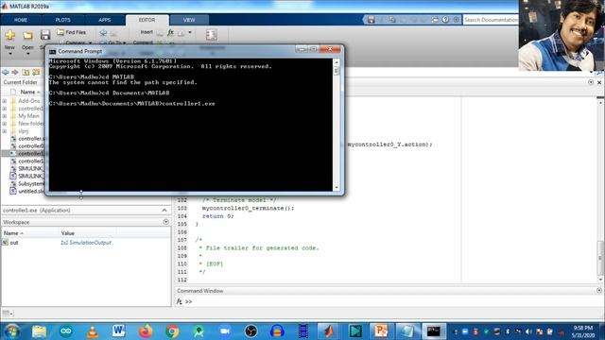The height and width of the screenshot is (340, 605).
Task: Open VLC media player from taskbar
Action: (x=93, y=331)
